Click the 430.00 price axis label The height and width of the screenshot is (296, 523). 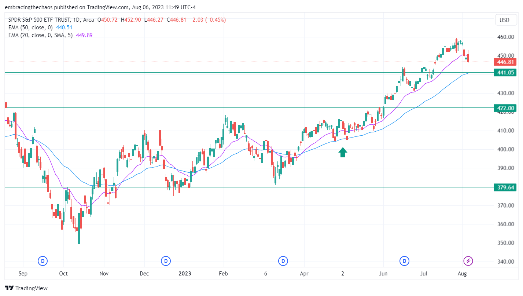click(507, 93)
